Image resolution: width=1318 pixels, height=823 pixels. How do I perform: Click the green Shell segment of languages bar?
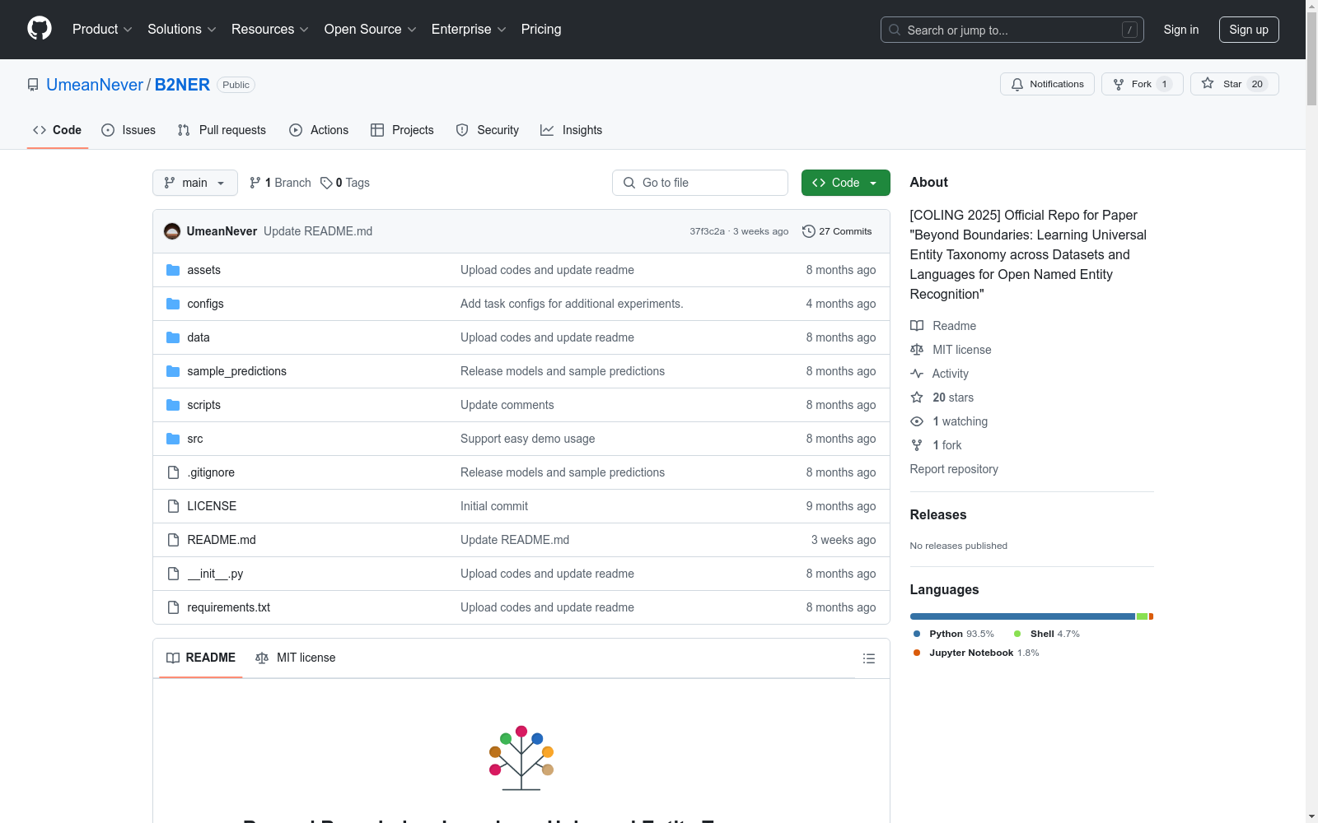pyautogui.click(x=1142, y=616)
